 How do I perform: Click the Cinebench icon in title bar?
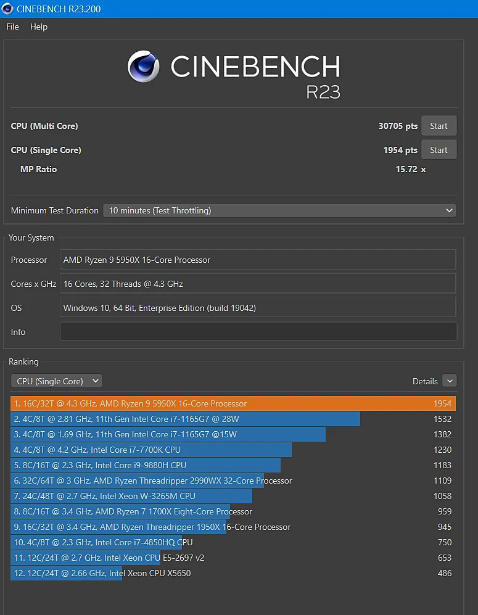7,9
